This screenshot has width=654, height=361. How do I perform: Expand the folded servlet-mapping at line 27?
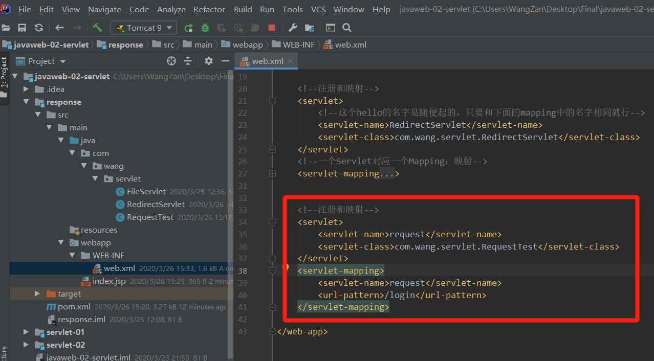(273, 174)
